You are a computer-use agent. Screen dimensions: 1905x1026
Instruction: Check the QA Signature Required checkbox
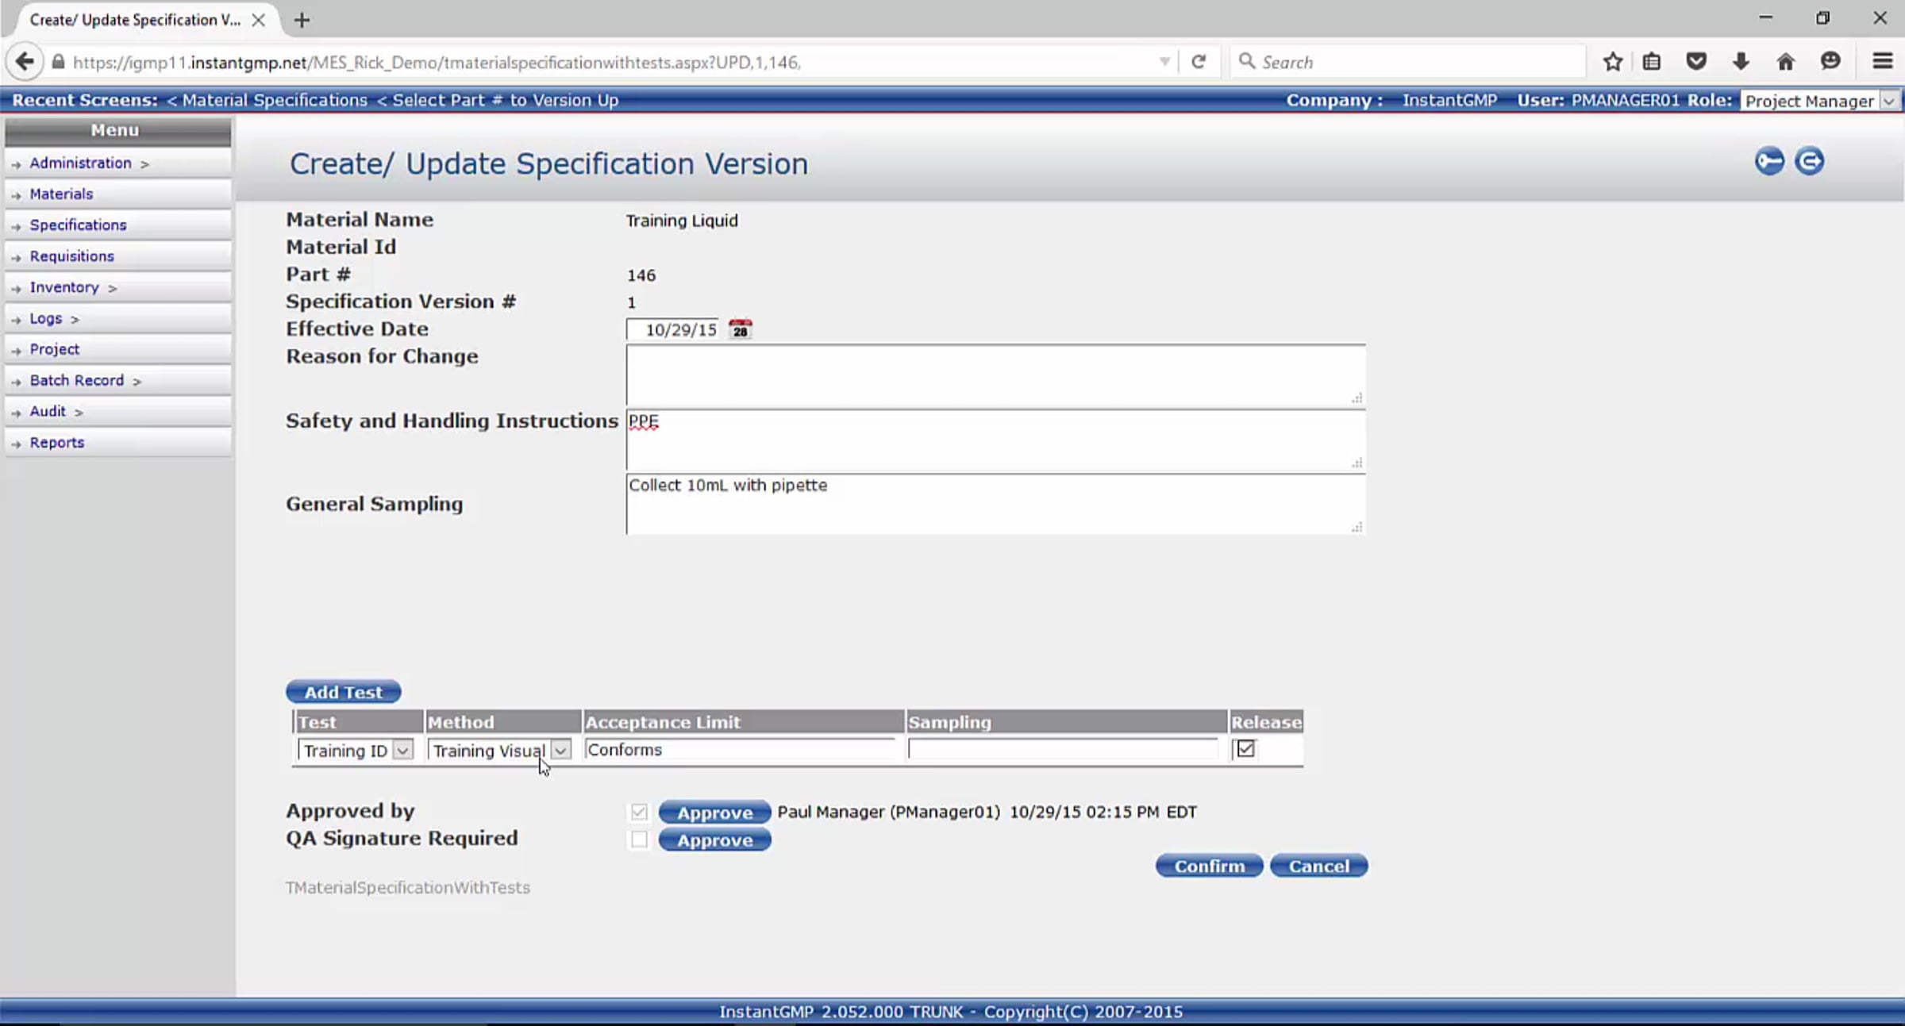pos(639,840)
